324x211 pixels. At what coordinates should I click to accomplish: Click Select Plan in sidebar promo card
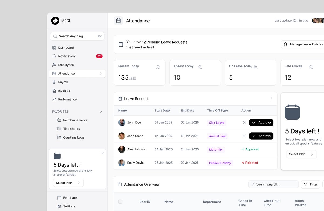click(68, 183)
